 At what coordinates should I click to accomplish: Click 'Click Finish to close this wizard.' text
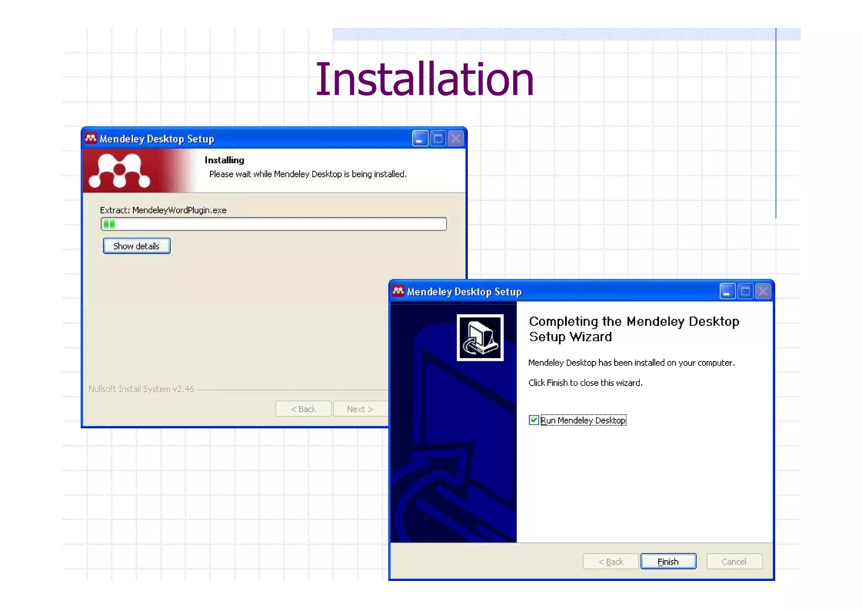(585, 383)
